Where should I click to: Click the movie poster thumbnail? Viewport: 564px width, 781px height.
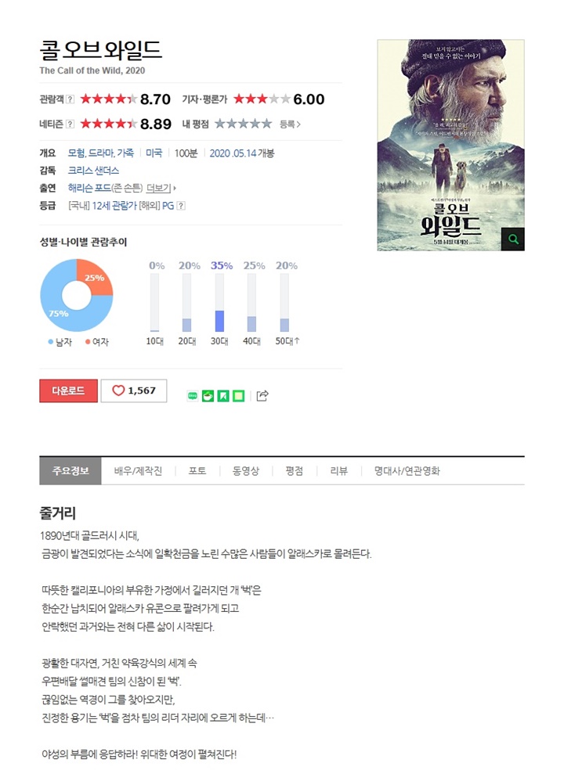(450, 145)
